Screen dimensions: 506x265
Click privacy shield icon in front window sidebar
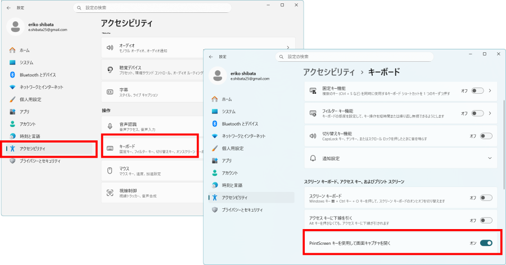(x=215, y=210)
